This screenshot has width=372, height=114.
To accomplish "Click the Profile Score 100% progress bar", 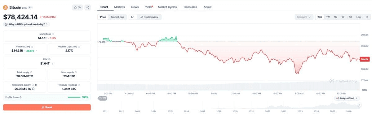I will click(74, 97).
